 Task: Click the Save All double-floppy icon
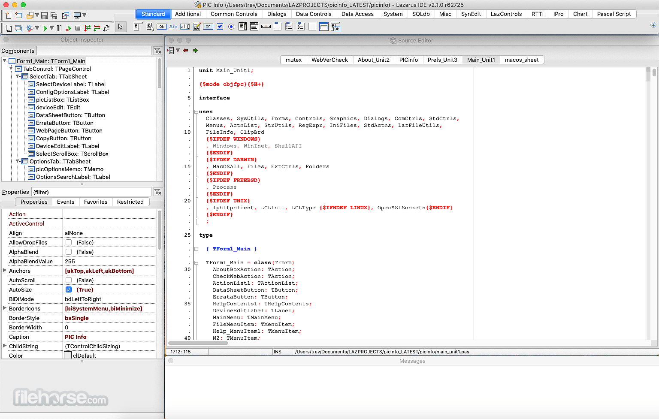point(54,15)
